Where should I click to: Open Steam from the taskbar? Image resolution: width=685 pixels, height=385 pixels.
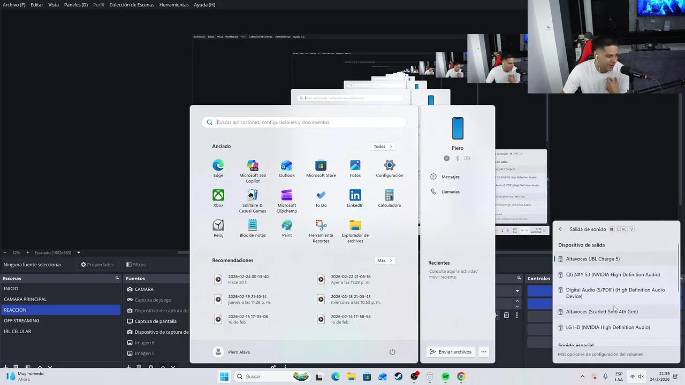pos(398,376)
